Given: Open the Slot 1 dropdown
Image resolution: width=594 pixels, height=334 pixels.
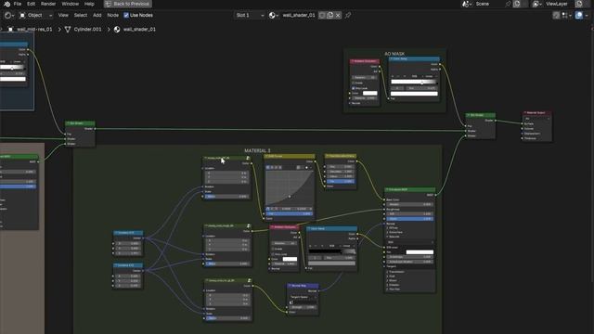Looking at the screenshot, I should 250,15.
